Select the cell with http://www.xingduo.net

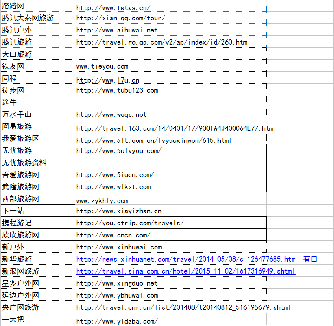point(170,282)
